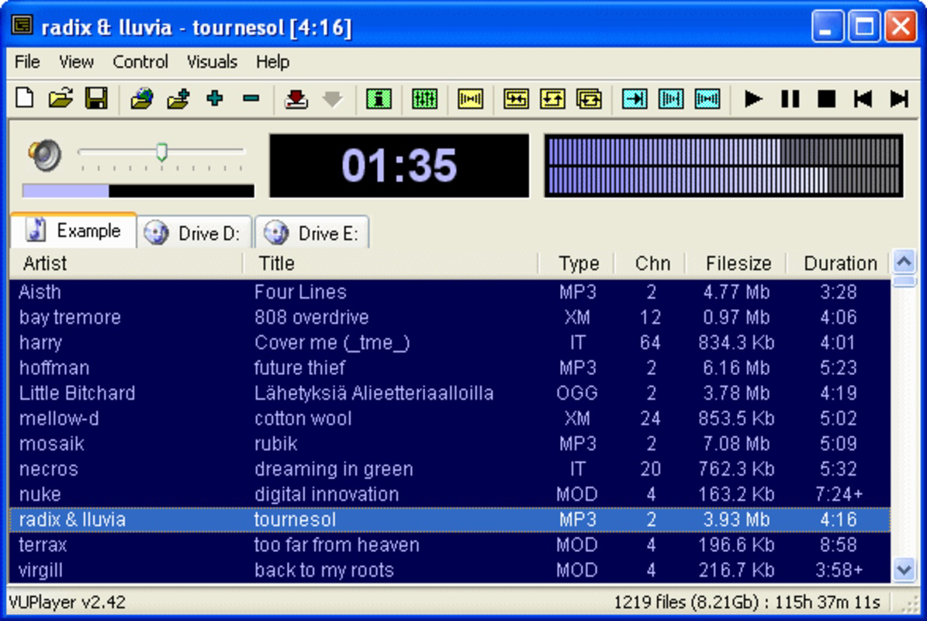This screenshot has height=621, width=927.
Task: Pause the playing track
Action: click(789, 99)
